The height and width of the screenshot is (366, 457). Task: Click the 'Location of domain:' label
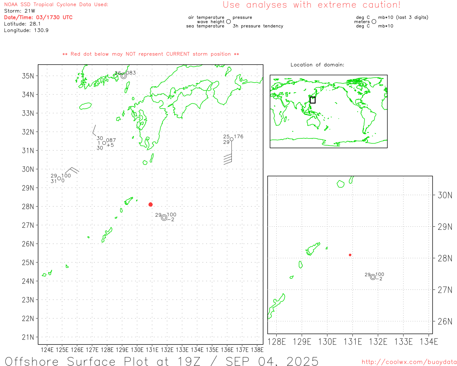coord(317,65)
